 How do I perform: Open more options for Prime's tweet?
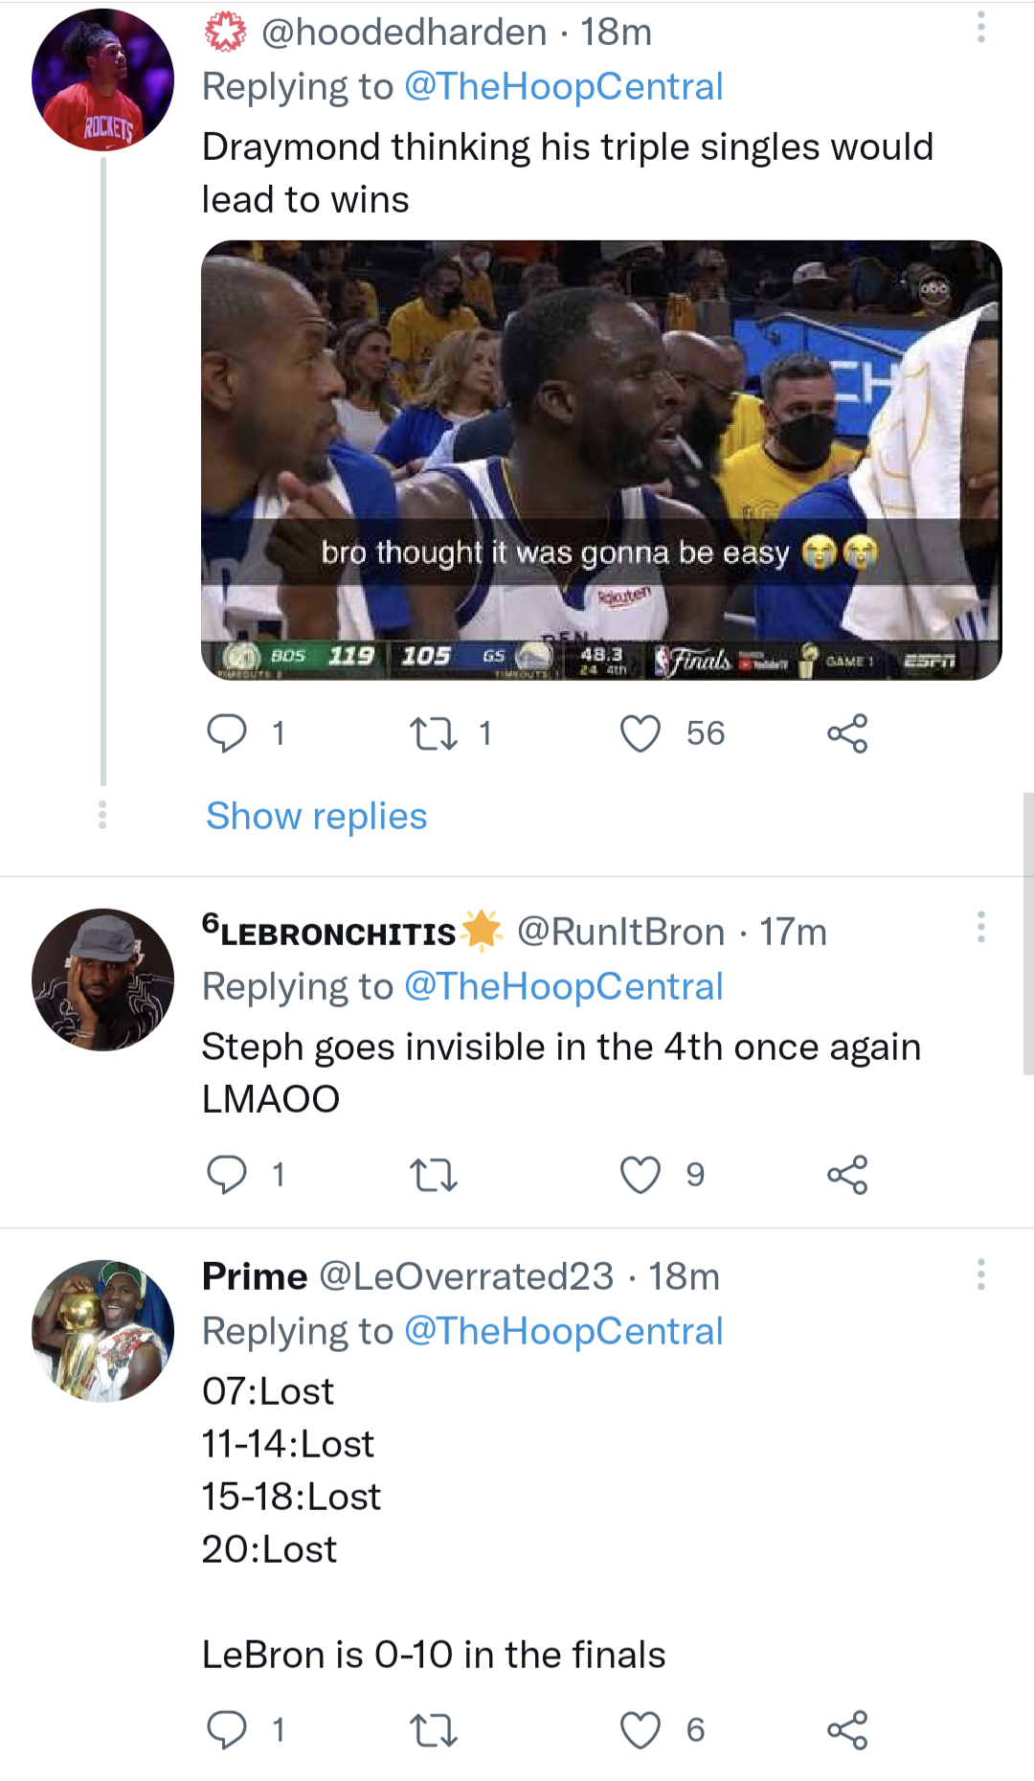[981, 1274]
